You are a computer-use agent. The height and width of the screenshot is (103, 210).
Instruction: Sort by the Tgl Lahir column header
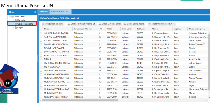(x=143, y=29)
